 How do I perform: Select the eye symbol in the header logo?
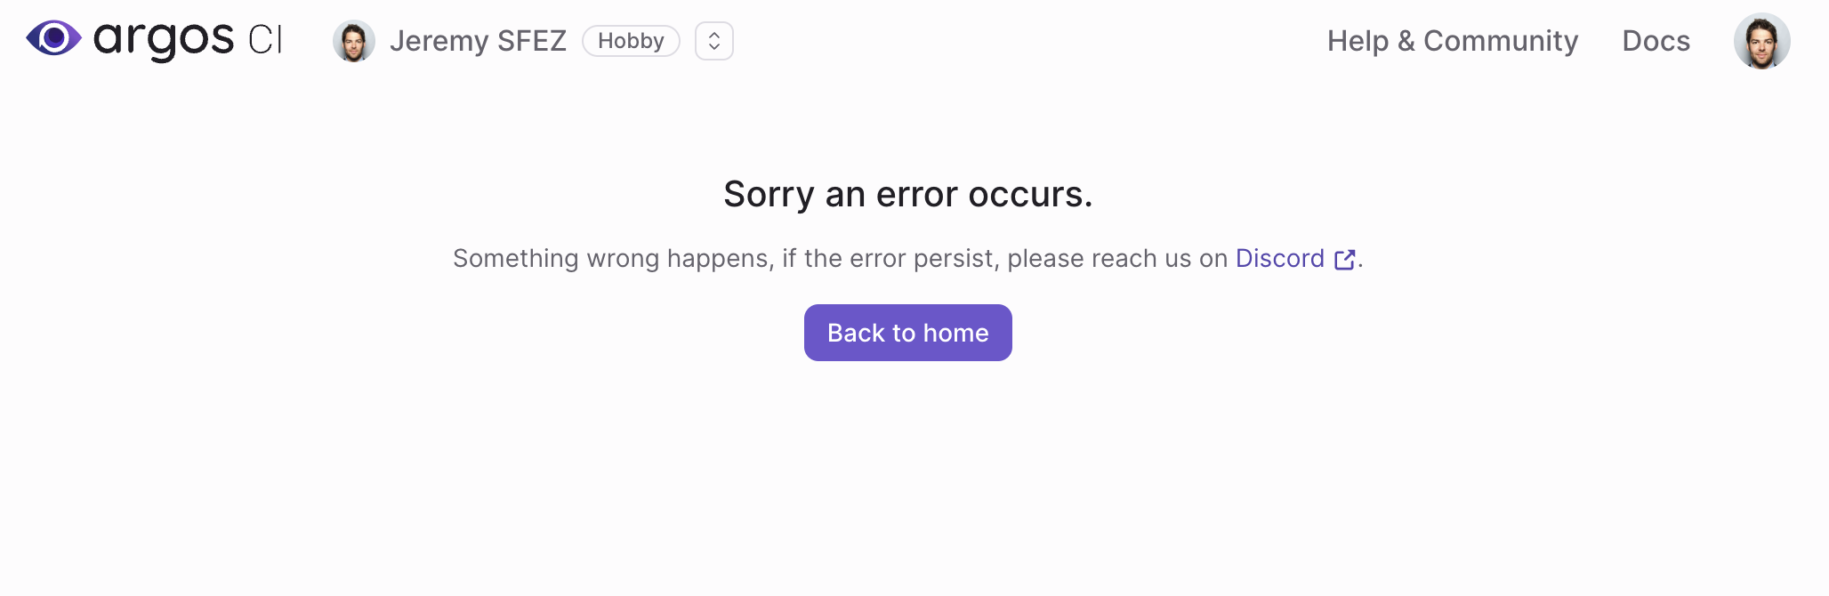click(x=53, y=38)
